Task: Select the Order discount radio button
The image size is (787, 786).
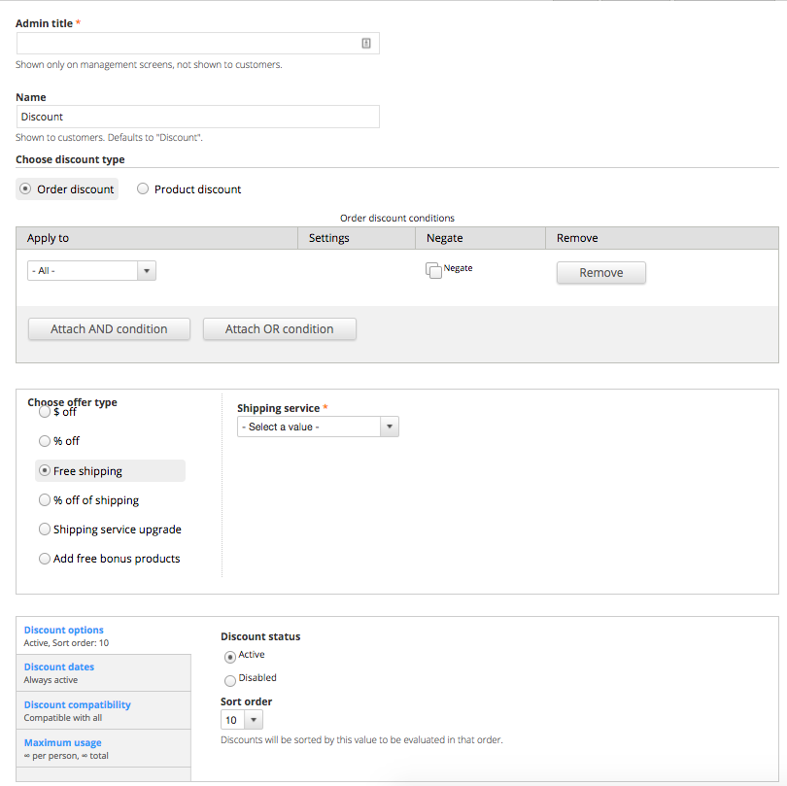Action: tap(25, 189)
